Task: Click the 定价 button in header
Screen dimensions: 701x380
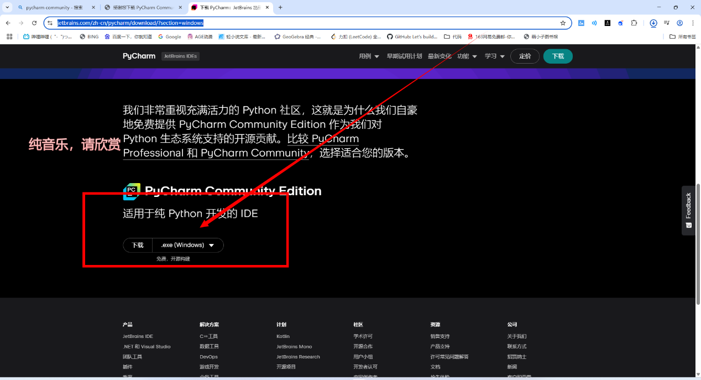Action: 525,56
